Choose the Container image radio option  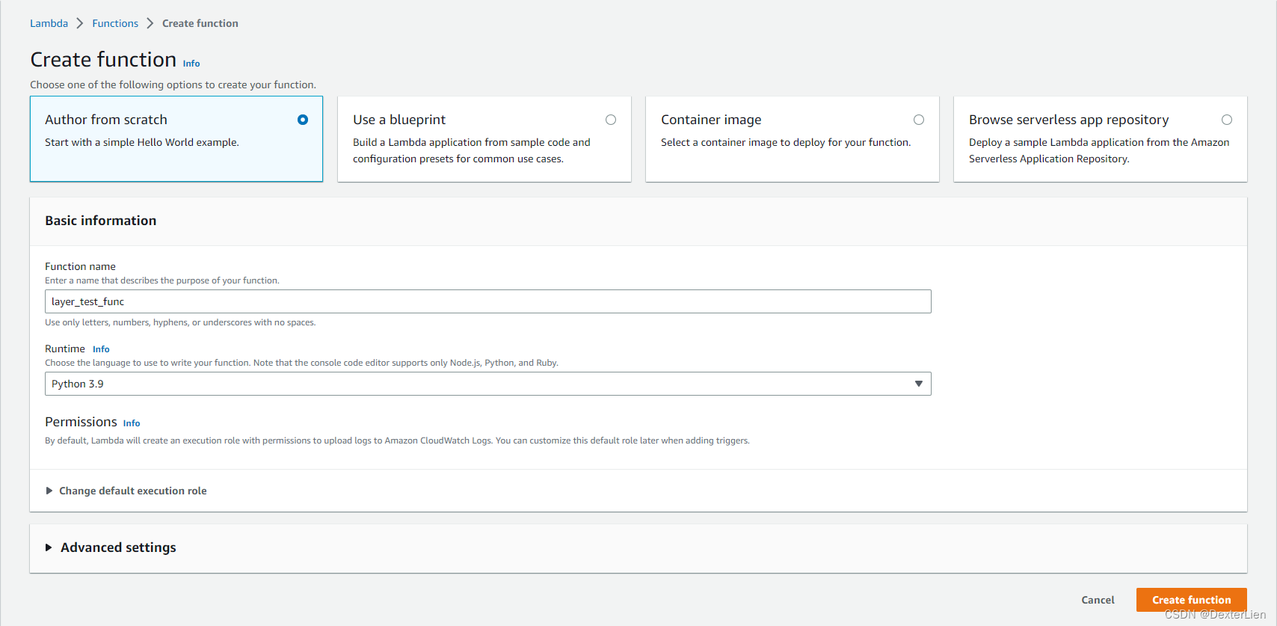click(919, 120)
